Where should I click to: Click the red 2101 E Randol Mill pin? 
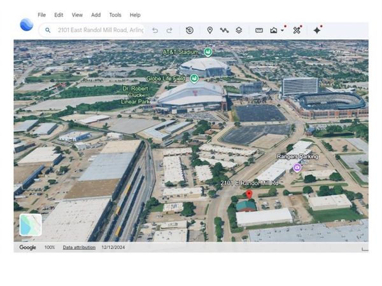pos(249,194)
